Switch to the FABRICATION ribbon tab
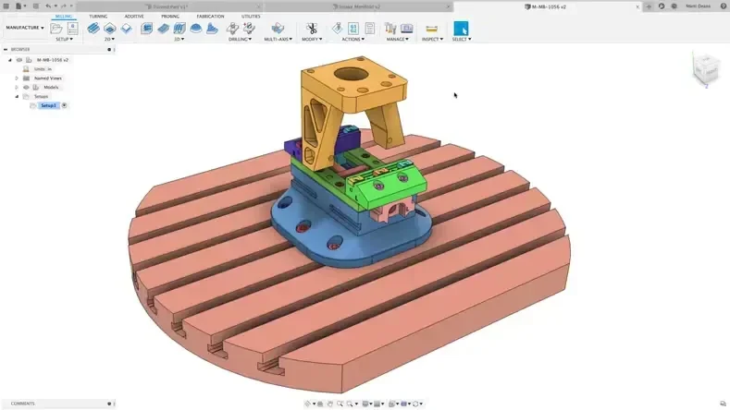Screen dimensions: 730x410 [210, 17]
